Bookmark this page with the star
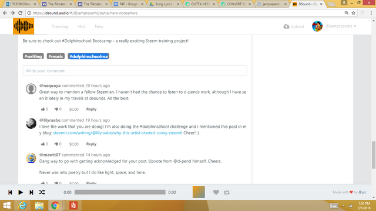376x211 pixels. pyautogui.click(x=354, y=13)
